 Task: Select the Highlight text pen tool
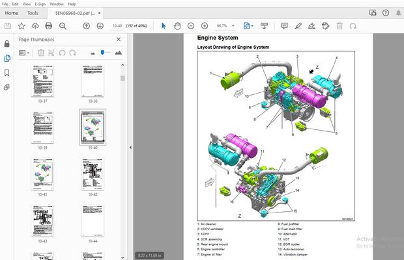pyautogui.click(x=298, y=25)
